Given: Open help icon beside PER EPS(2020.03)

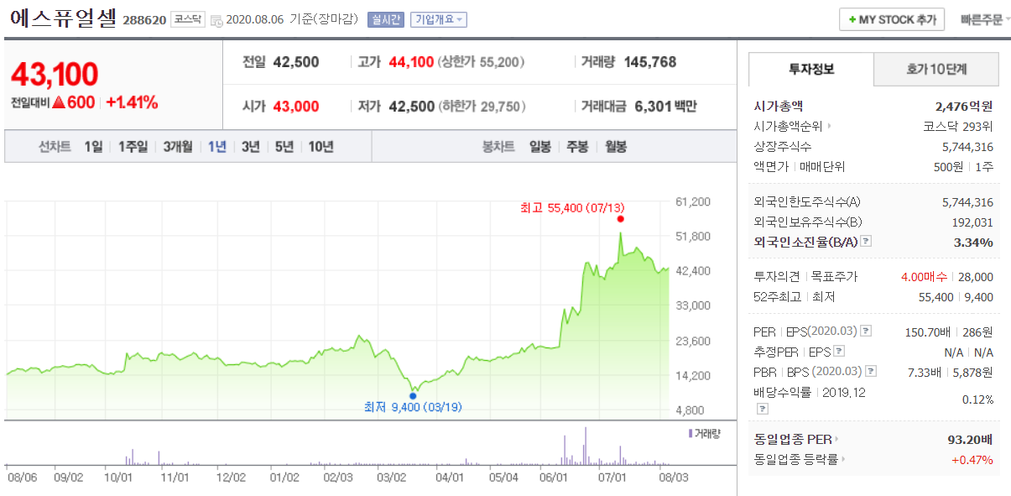Looking at the screenshot, I should tap(866, 331).
